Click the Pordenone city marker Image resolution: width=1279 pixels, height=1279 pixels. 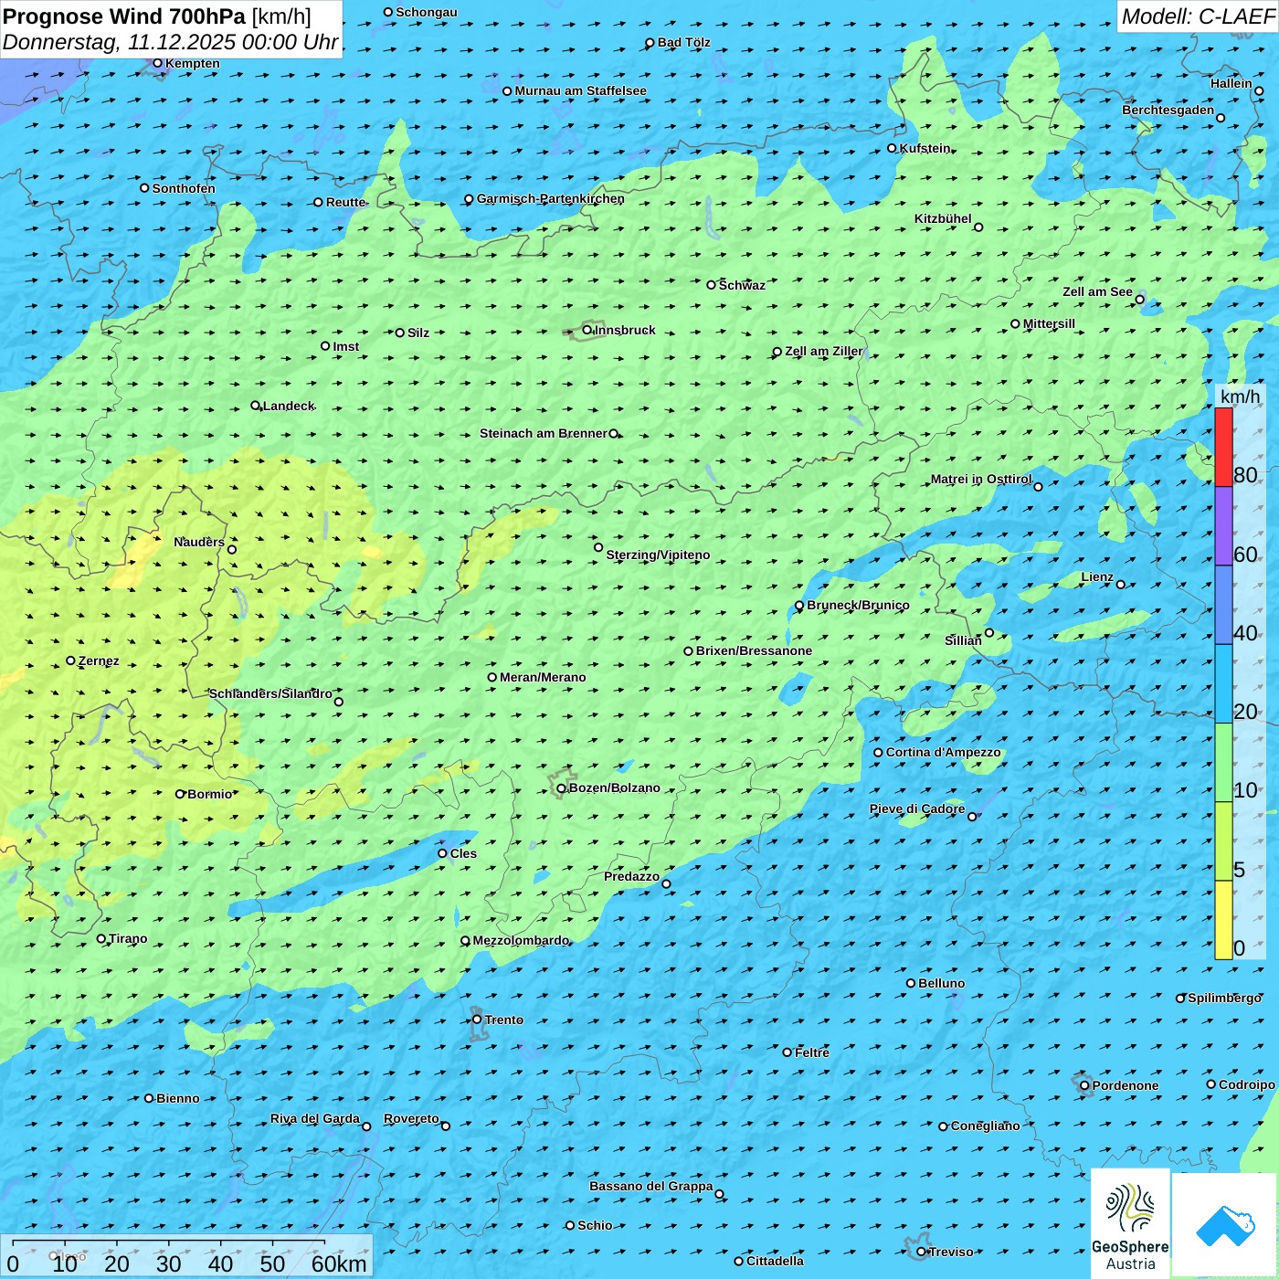pyautogui.click(x=1084, y=1085)
